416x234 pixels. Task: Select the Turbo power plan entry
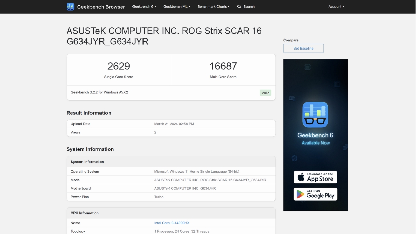tap(159, 197)
